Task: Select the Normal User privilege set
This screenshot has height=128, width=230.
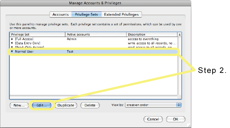Action: click(94, 52)
